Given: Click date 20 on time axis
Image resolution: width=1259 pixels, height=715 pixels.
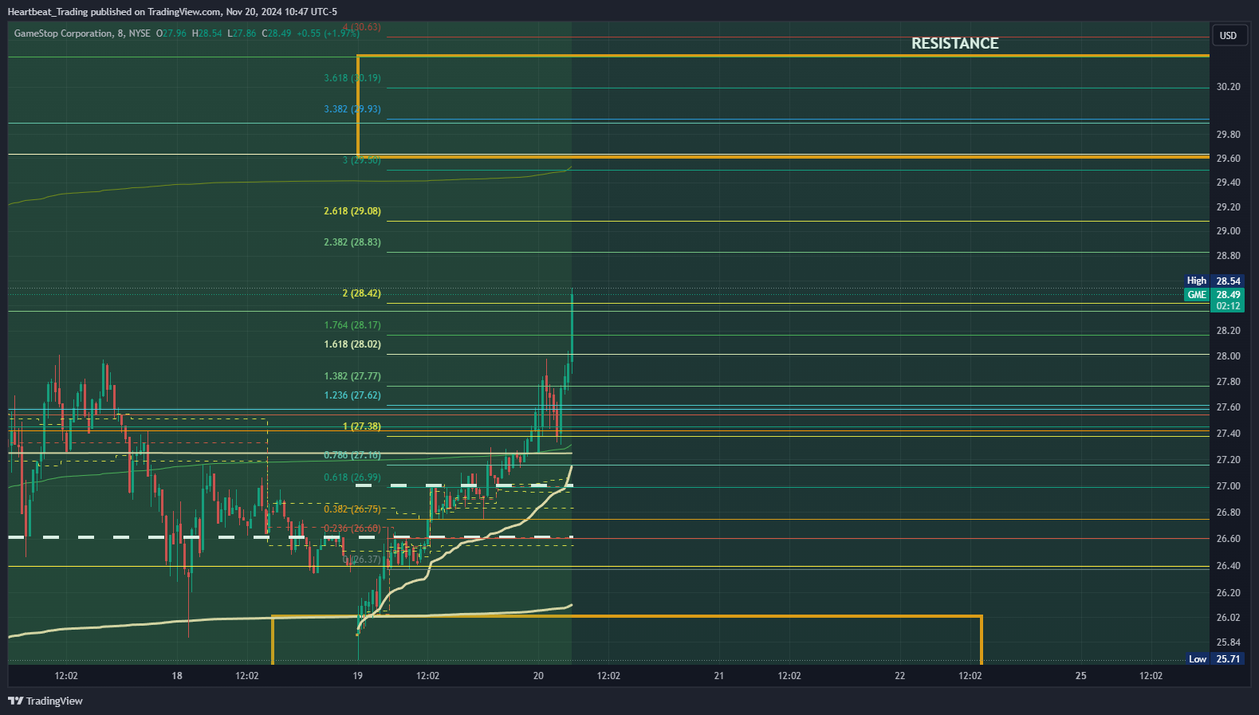Looking at the screenshot, I should (x=538, y=676).
